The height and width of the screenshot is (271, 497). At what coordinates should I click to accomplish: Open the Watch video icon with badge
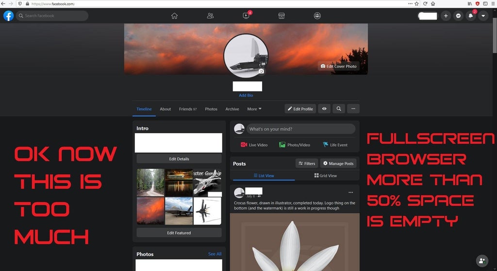[x=246, y=15]
